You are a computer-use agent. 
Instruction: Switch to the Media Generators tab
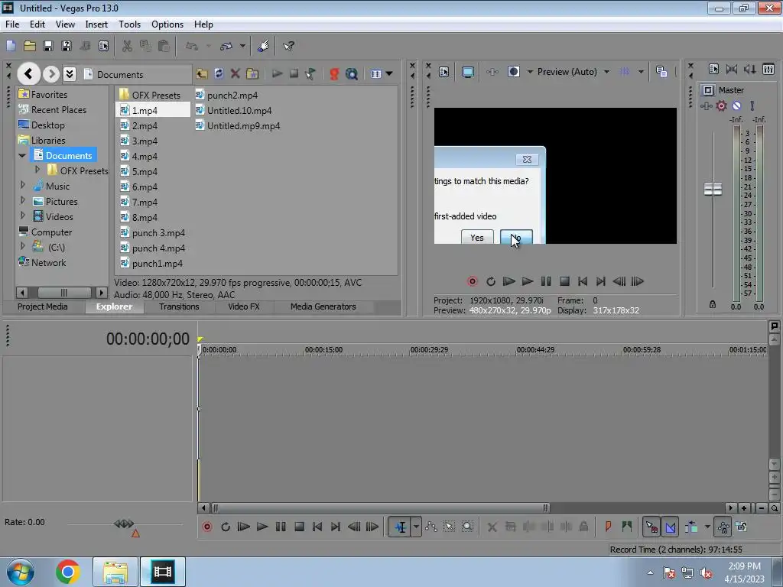[x=323, y=306]
